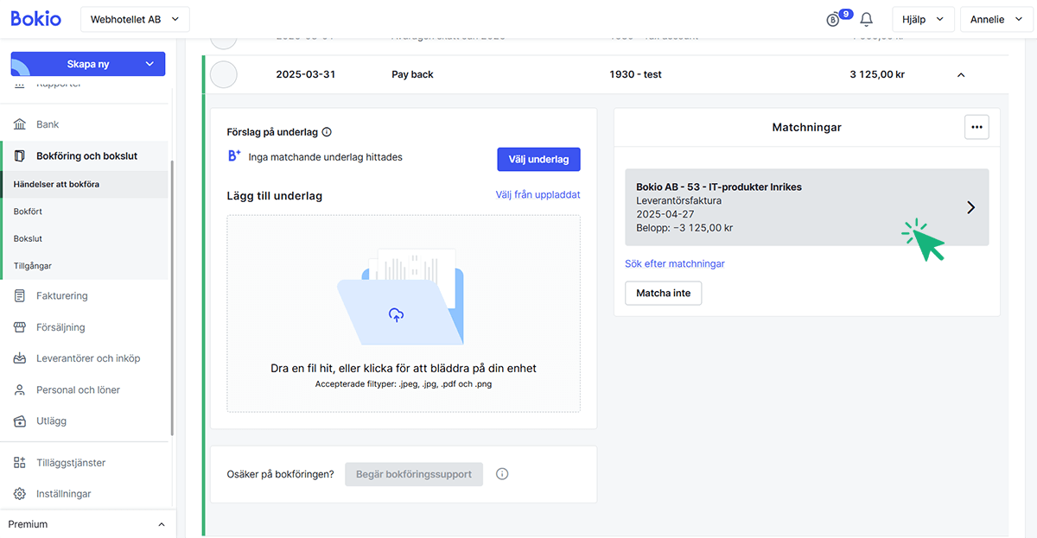Go to Fakturering in the sidebar
Image resolution: width=1037 pixels, height=538 pixels.
pyautogui.click(x=61, y=295)
